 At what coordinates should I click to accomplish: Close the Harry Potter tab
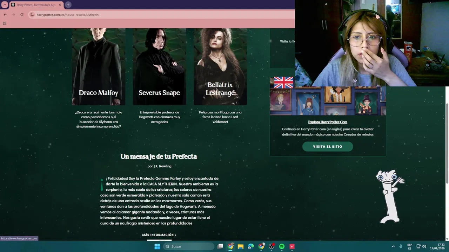(60, 5)
